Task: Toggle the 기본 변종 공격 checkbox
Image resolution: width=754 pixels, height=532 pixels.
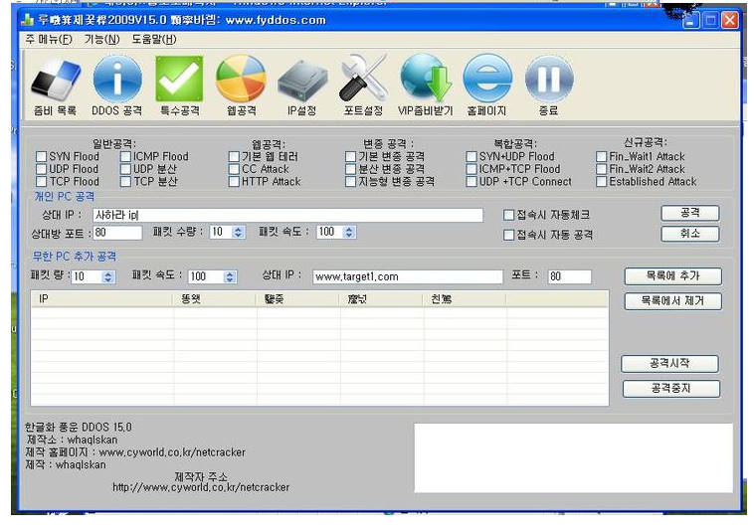Action: tap(350, 157)
